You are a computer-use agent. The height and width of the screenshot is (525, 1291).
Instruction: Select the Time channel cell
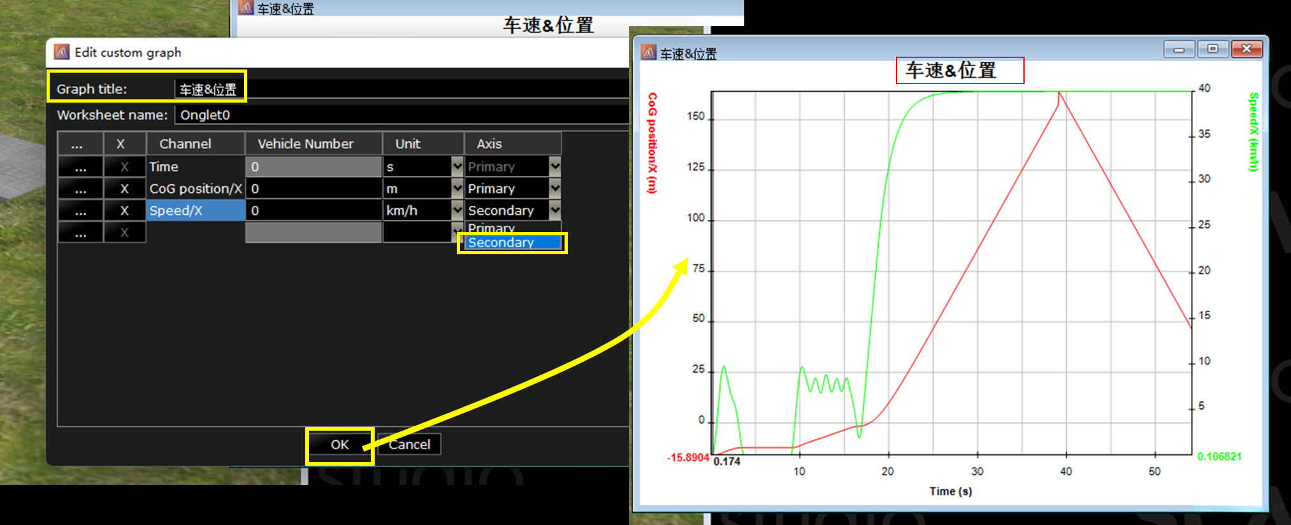pyautogui.click(x=196, y=167)
